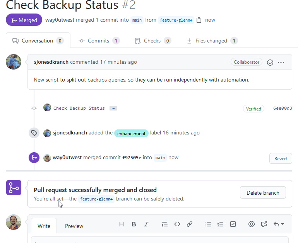Add a task list checkbox item
The height and width of the screenshot is (243, 298).
(x=233, y=224)
